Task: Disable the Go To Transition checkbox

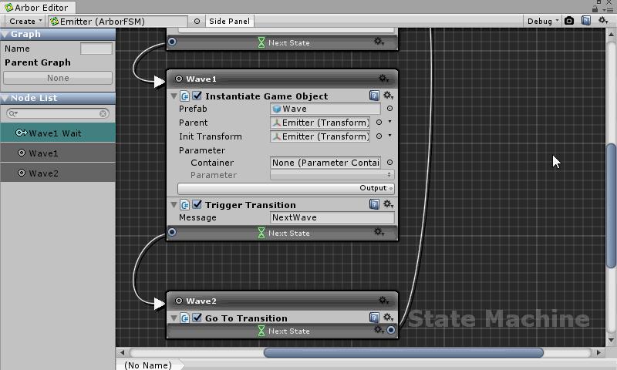Action: click(197, 318)
